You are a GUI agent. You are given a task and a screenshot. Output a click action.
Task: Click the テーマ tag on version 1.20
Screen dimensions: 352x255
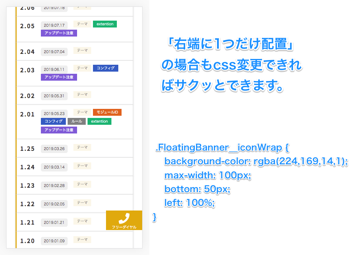tap(82, 240)
